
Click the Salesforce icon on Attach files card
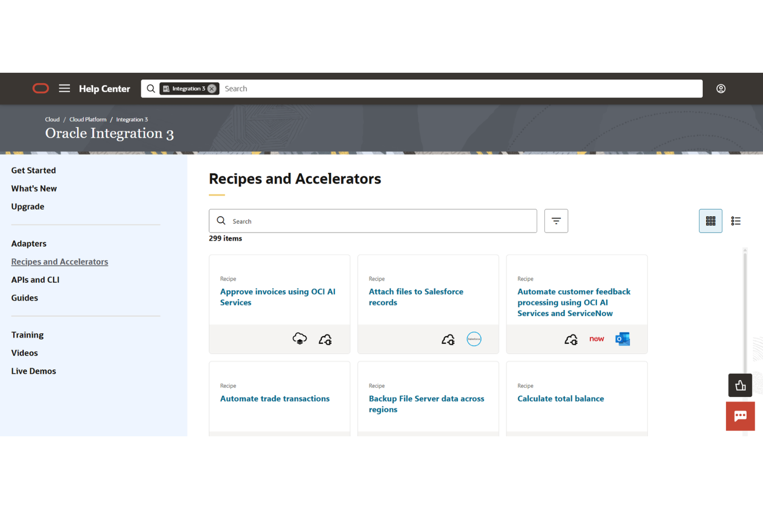(x=474, y=339)
